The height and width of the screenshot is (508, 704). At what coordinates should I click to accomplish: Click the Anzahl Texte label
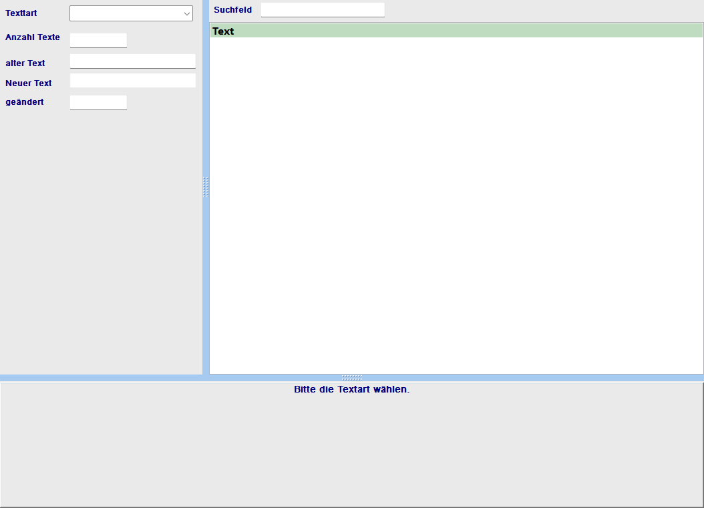point(33,37)
